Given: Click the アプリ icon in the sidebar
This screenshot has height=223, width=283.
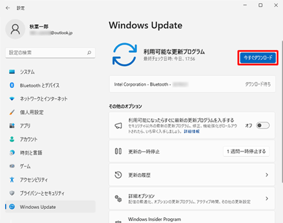Looking at the screenshot, I should coord(12,126).
